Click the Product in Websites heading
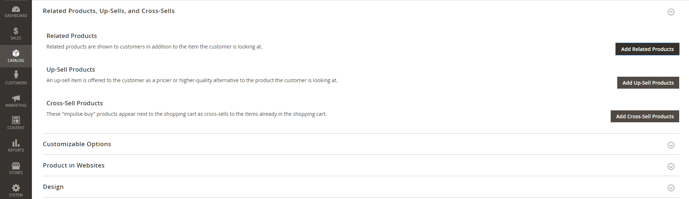689x199 pixels. point(74,165)
